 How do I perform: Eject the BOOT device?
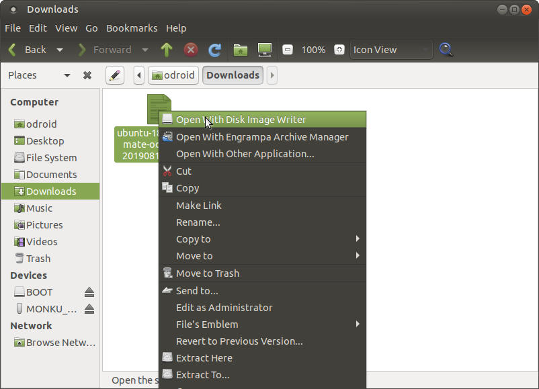pos(89,292)
